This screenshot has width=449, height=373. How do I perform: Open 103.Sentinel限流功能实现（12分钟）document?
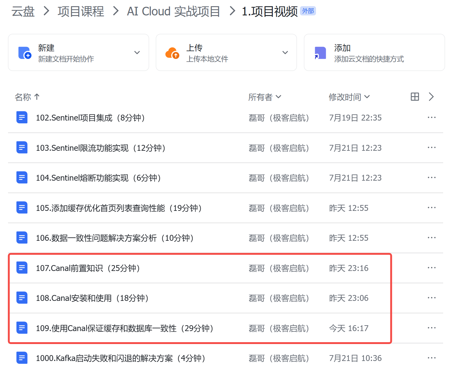click(101, 148)
